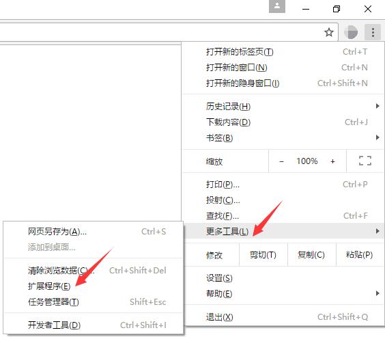Close the Chrome window

coord(367,9)
